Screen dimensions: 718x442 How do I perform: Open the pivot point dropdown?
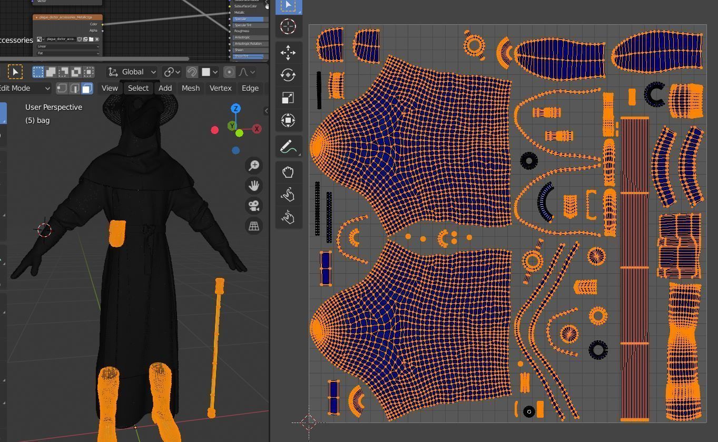coord(172,72)
